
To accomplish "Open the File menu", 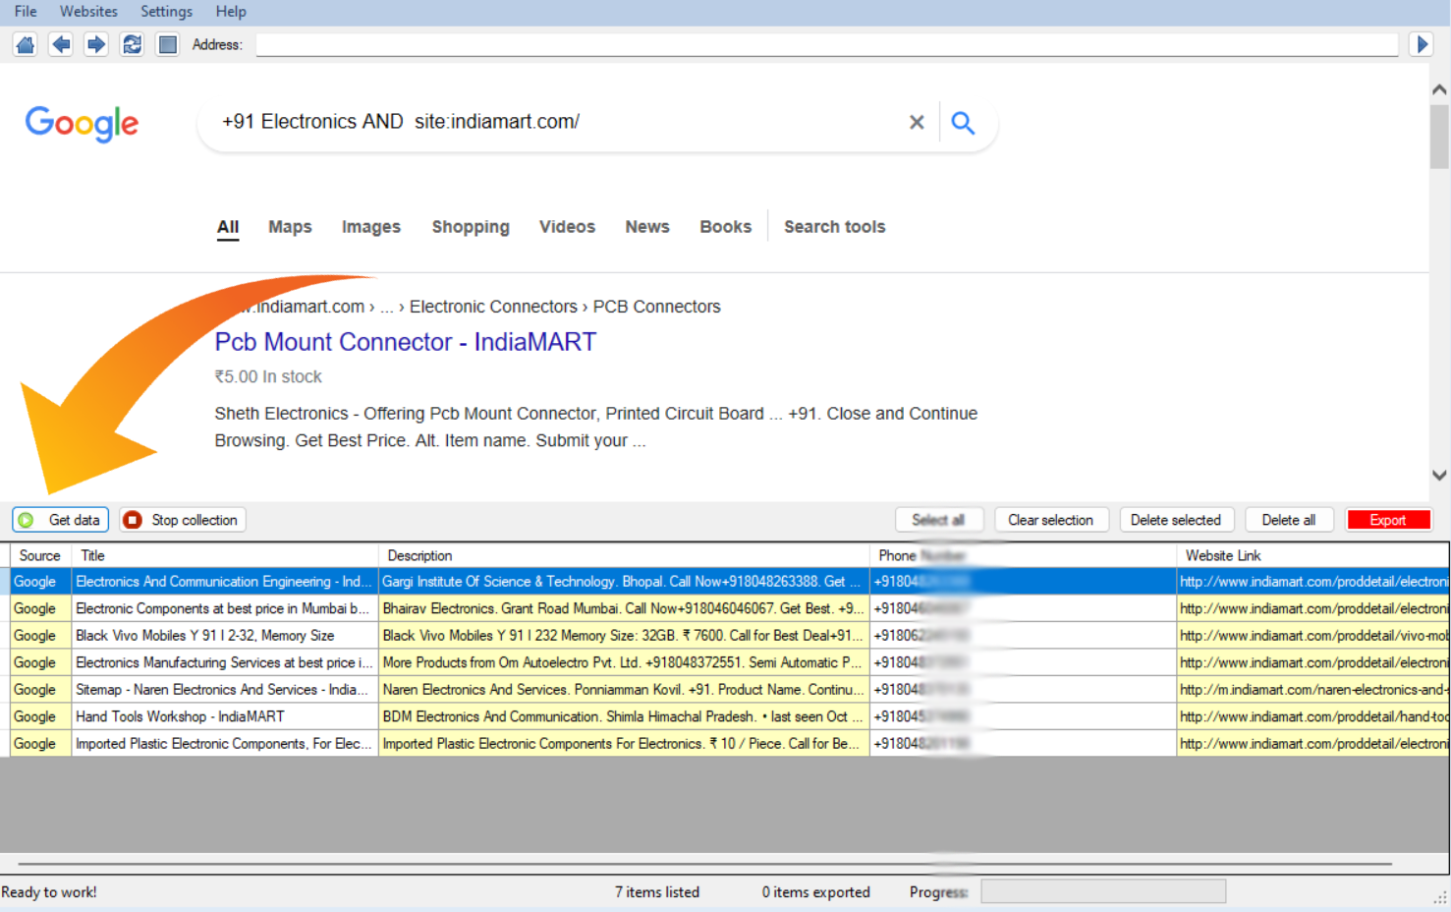I will [x=26, y=12].
